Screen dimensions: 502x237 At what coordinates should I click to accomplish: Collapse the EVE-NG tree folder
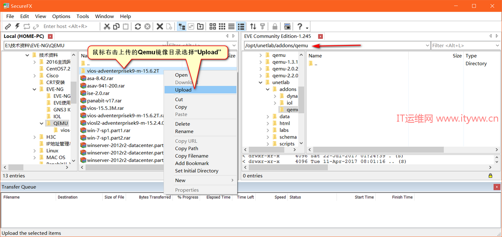point(34,89)
